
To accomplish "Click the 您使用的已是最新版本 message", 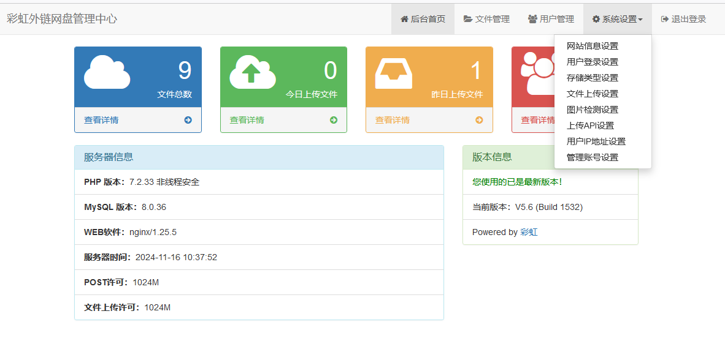I will pos(518,182).
